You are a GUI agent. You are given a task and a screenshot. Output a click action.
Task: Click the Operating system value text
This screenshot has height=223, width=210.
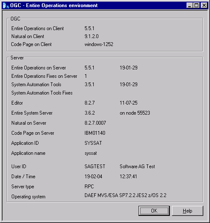tap(125, 195)
